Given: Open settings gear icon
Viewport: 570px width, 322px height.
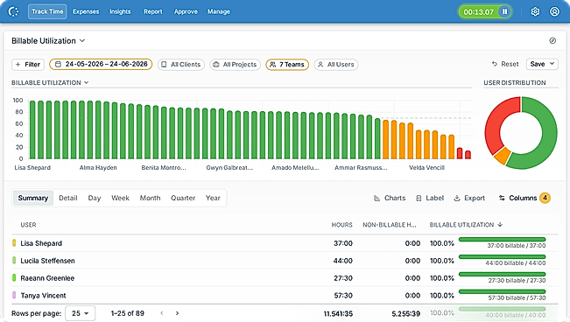Looking at the screenshot, I should click(x=535, y=11).
